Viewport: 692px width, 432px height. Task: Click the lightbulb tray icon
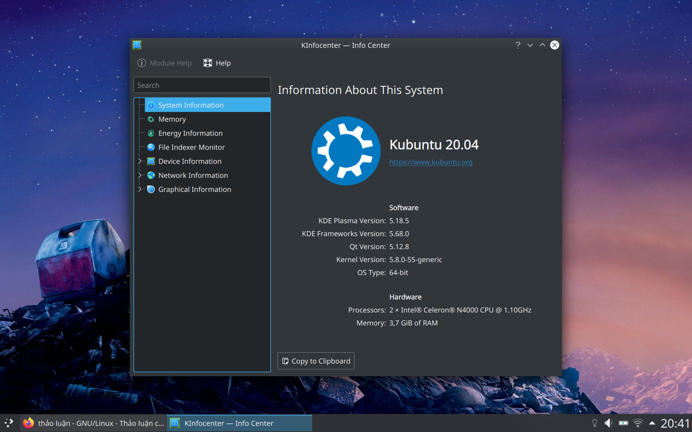pyautogui.click(x=595, y=423)
